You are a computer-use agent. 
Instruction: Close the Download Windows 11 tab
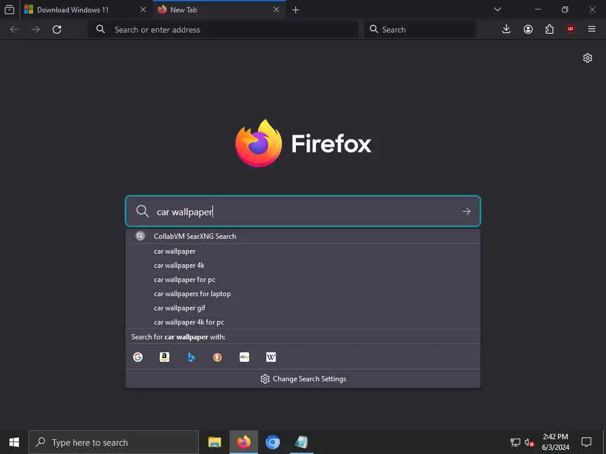[143, 9]
